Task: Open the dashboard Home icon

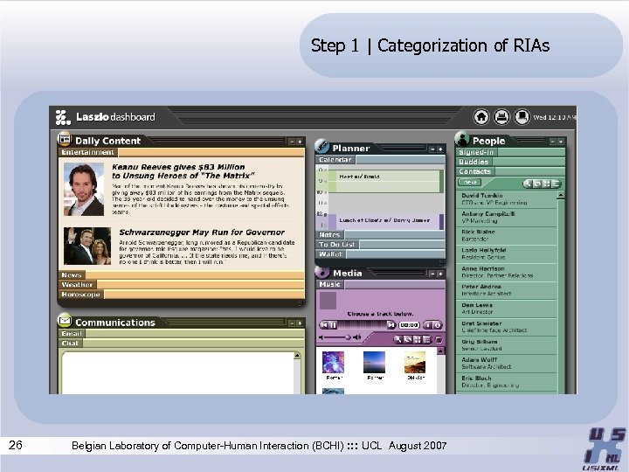Action: [x=481, y=117]
